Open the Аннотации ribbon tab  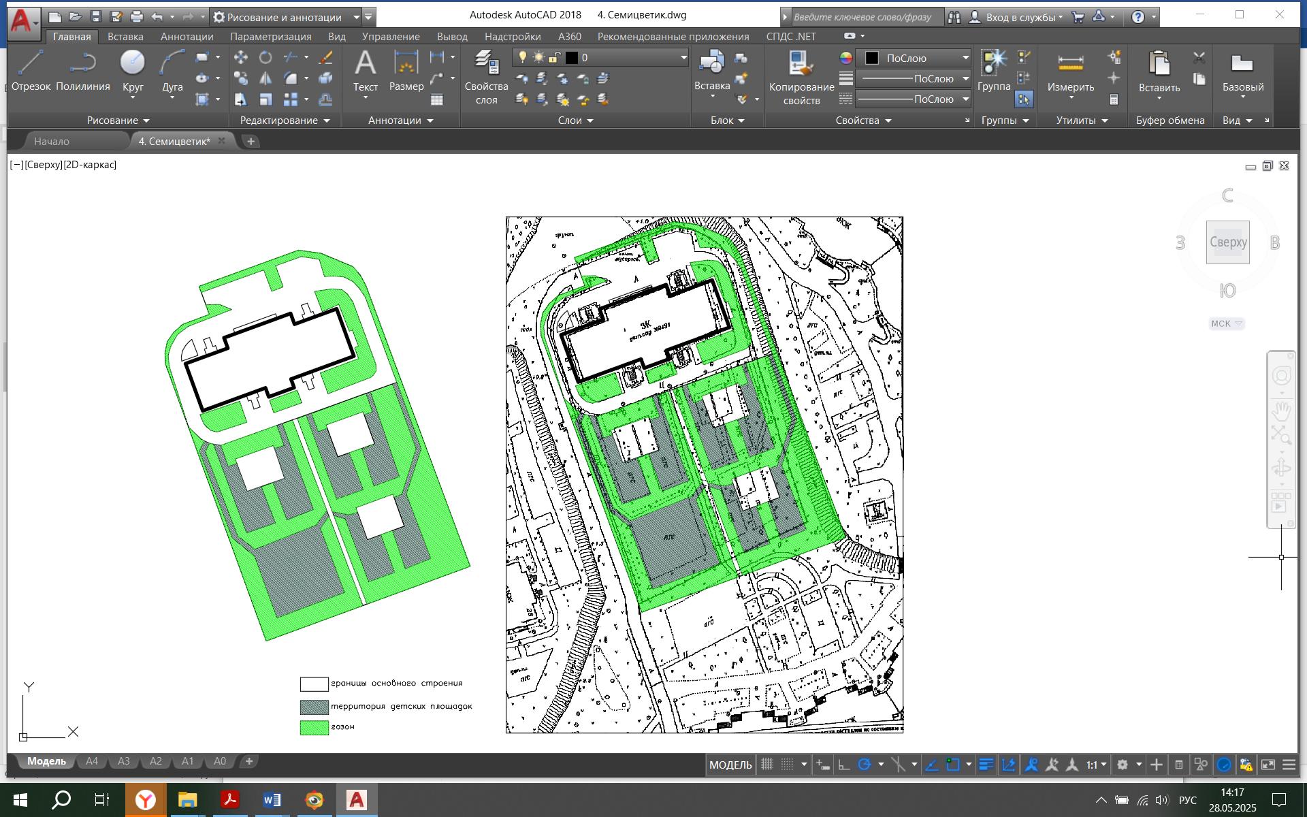click(x=187, y=37)
